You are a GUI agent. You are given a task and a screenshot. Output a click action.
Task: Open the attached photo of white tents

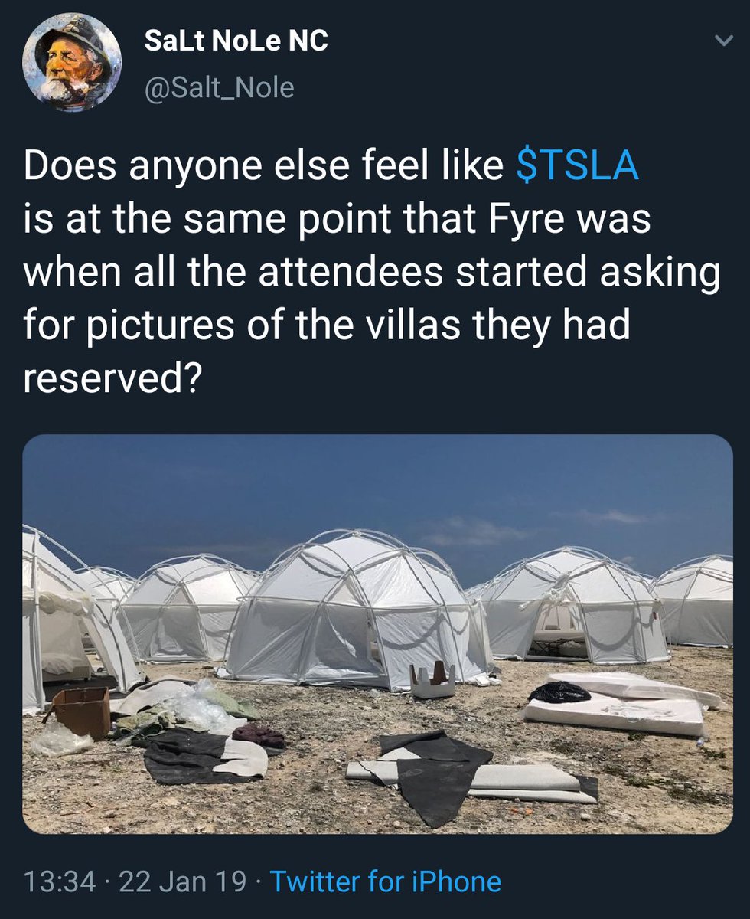(x=378, y=634)
